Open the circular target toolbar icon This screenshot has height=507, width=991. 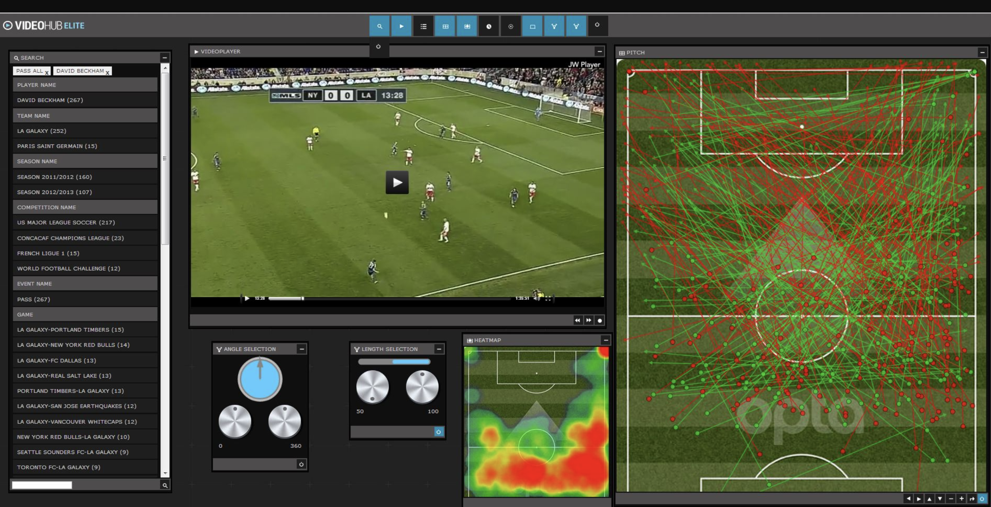click(x=511, y=26)
